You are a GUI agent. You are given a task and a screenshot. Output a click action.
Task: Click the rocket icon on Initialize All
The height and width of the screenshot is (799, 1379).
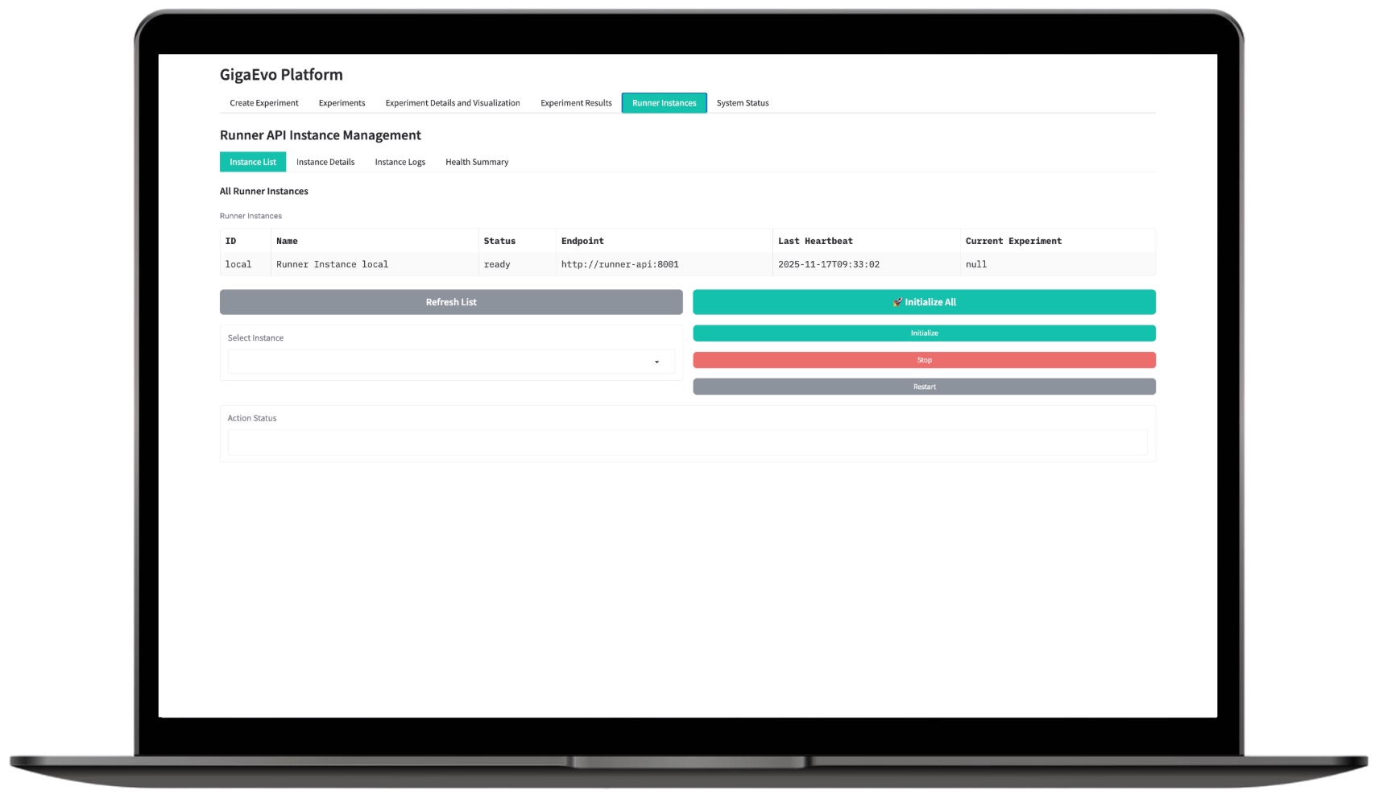[897, 302]
